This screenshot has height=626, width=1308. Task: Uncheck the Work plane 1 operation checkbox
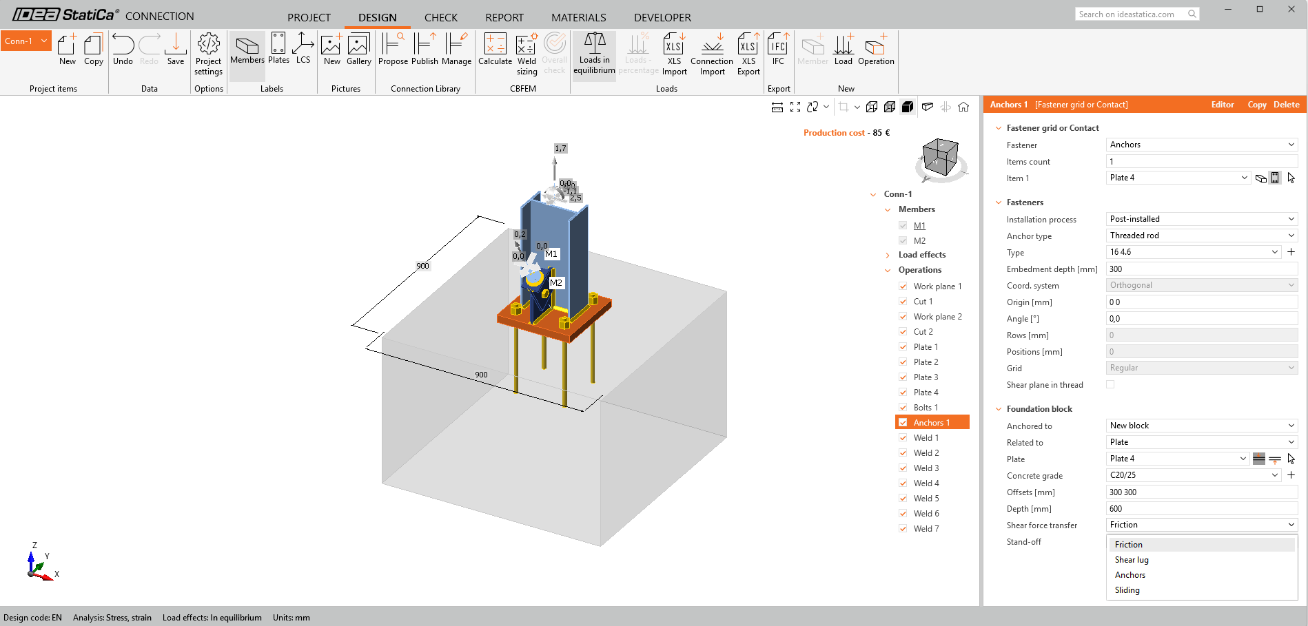[x=903, y=286]
